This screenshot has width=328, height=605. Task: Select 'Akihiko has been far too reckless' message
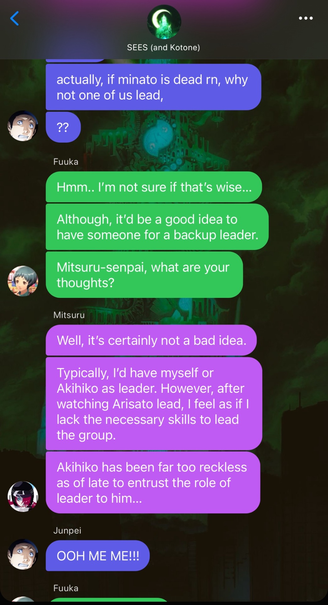point(153,482)
